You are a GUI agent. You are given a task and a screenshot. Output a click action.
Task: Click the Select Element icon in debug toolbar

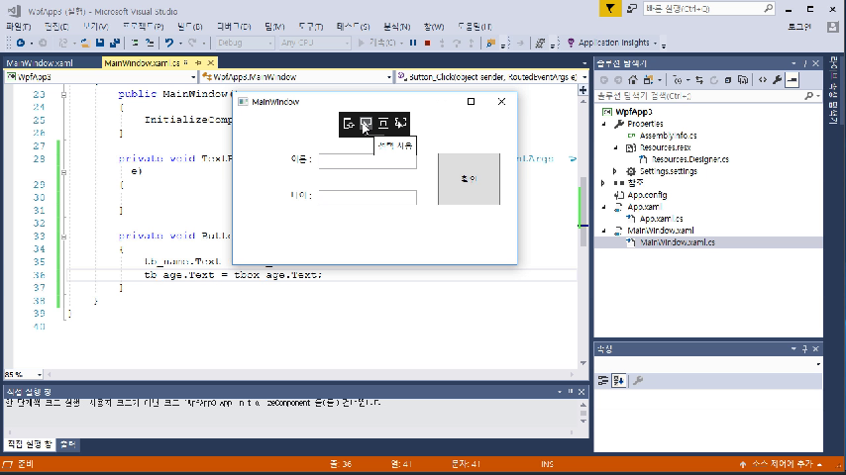click(367, 124)
